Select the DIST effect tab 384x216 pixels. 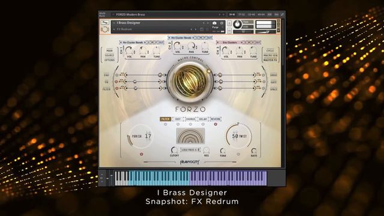tap(178, 119)
